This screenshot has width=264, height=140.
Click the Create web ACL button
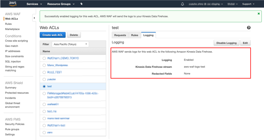53,35
